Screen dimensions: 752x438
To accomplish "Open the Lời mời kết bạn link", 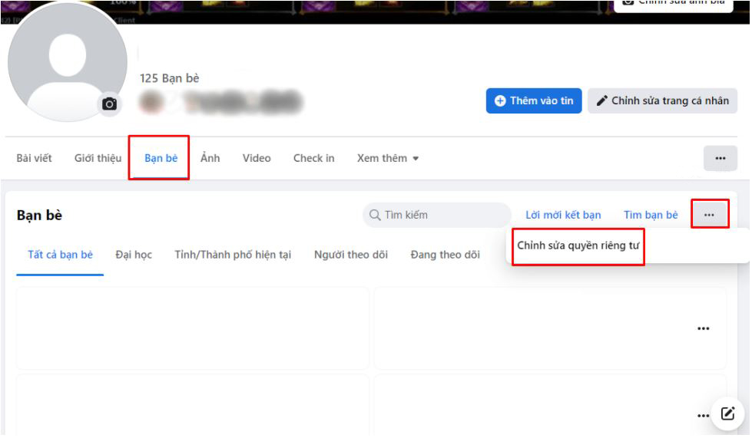I will click(x=563, y=215).
